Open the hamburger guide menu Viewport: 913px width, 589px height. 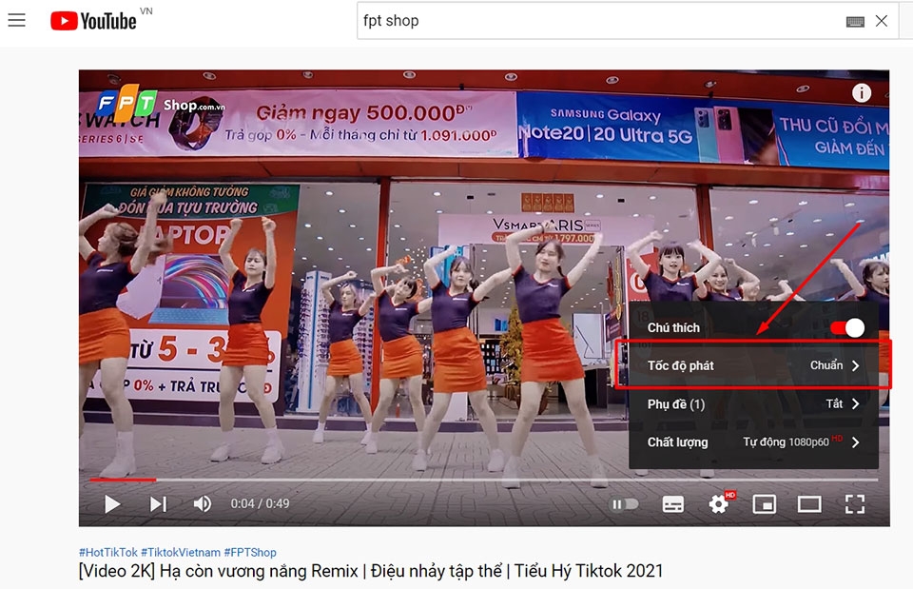(16, 20)
